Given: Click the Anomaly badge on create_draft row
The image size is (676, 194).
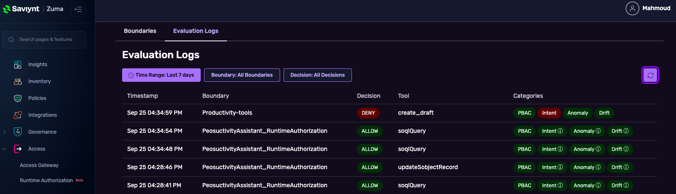Looking at the screenshot, I should pos(578,113).
